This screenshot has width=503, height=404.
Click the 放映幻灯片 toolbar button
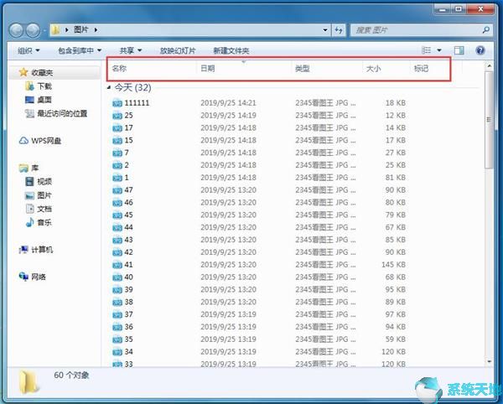click(x=177, y=50)
